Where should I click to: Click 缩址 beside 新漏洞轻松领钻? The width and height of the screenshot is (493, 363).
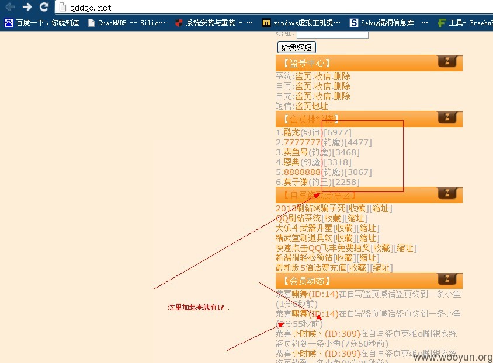tap(367, 258)
